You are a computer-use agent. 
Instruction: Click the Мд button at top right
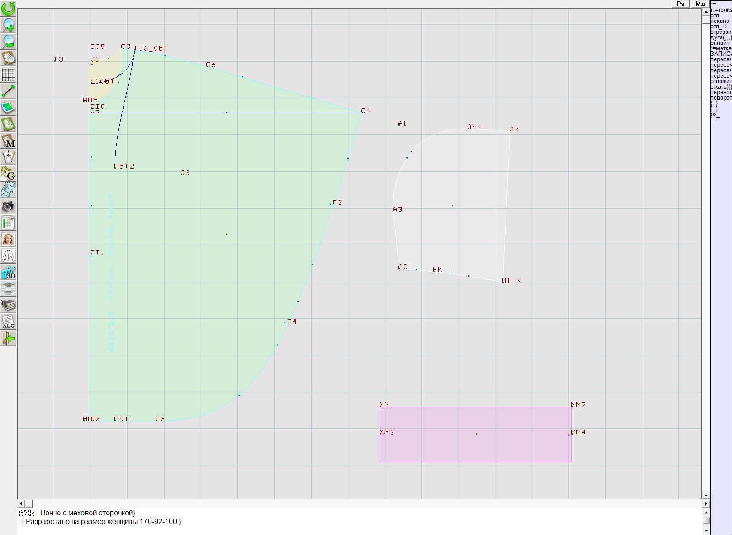tap(700, 4)
